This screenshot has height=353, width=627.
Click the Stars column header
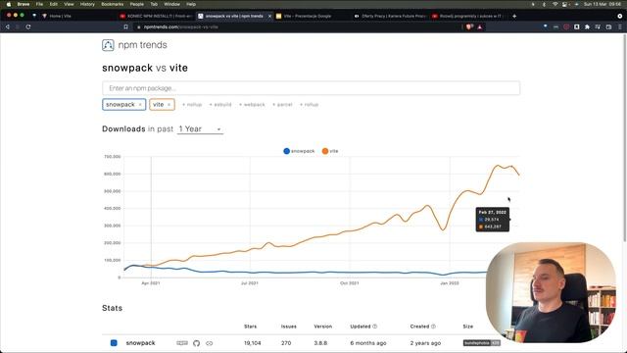251,327
